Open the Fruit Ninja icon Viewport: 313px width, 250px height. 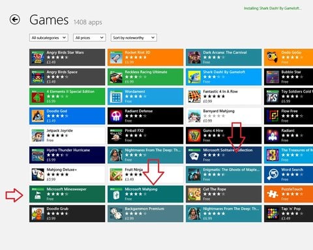coord(116,174)
